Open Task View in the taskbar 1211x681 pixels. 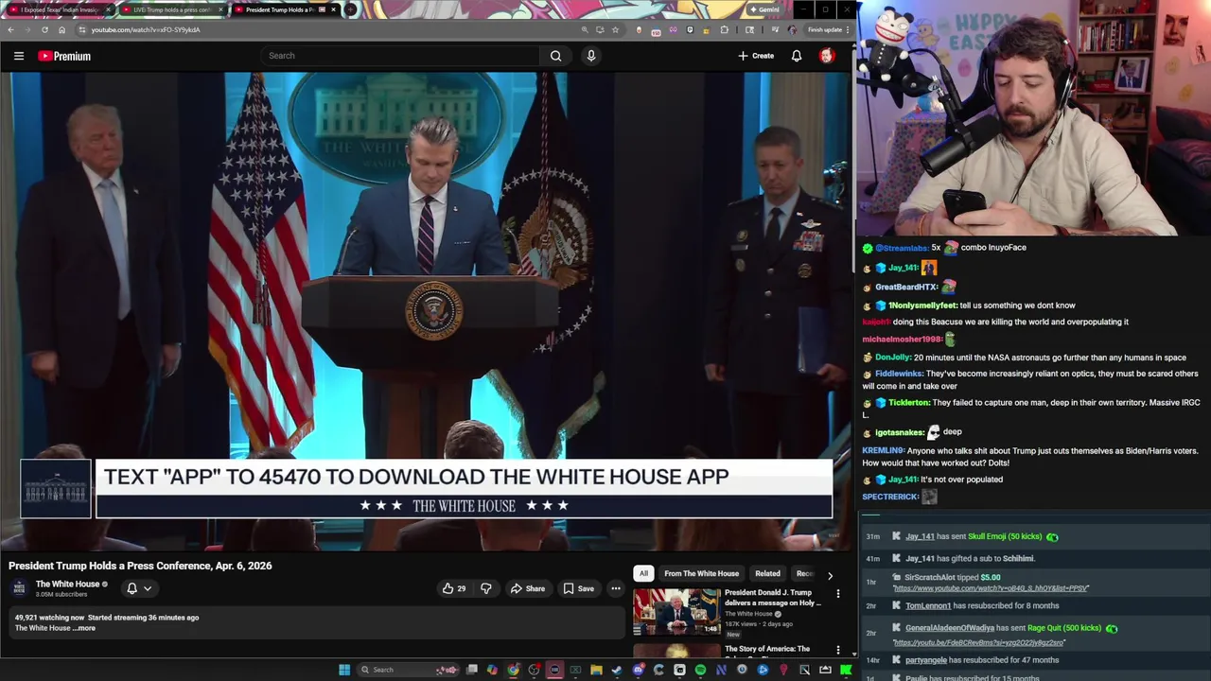pos(472,670)
